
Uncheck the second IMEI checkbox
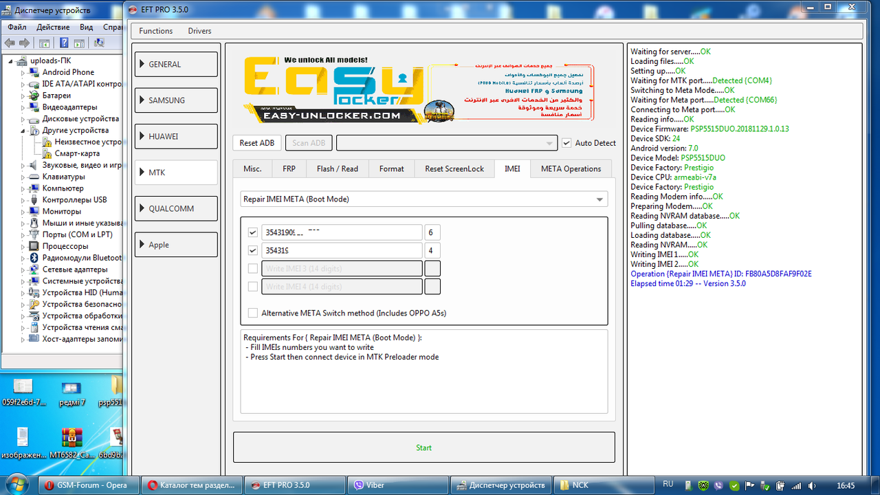pyautogui.click(x=253, y=250)
